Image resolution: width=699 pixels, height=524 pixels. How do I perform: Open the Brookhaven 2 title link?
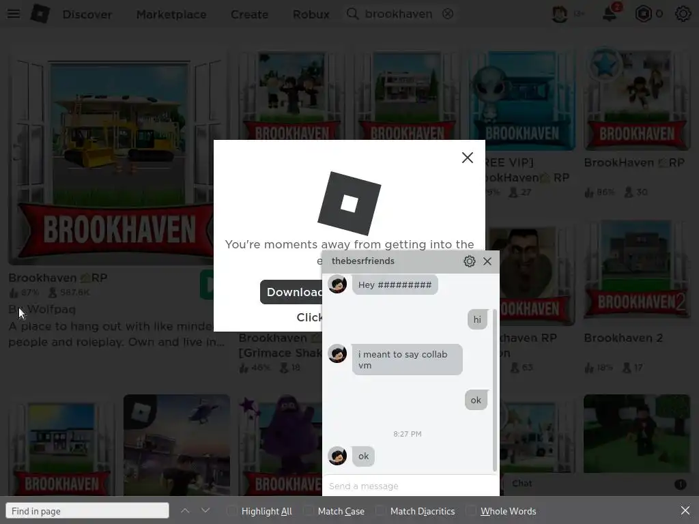(623, 338)
